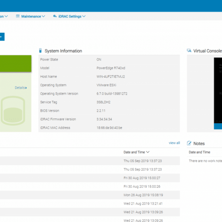The width and height of the screenshot is (222, 222).
Task: Click the Power State label
Action: point(49,60)
